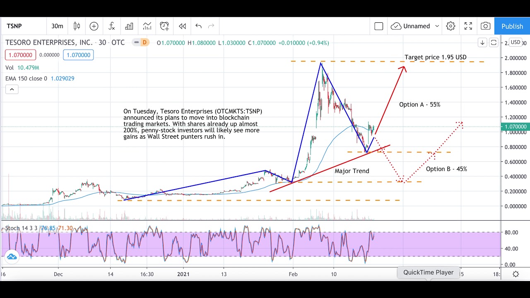Click the down arrow button near price scale
The width and height of the screenshot is (530, 298).
482,42
